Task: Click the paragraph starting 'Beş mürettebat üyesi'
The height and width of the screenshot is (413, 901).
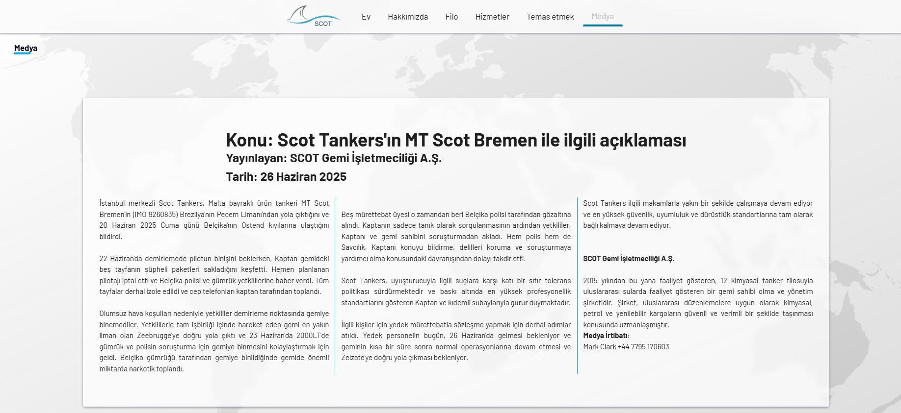Action: (x=456, y=237)
